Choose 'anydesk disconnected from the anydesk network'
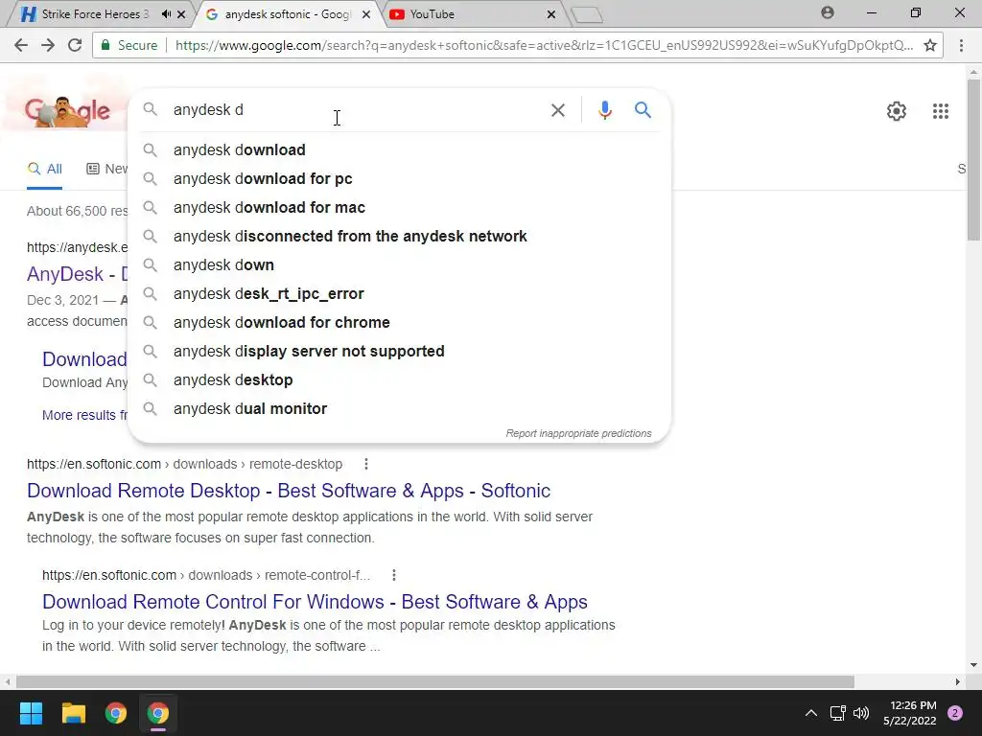The image size is (982, 736). 399,237
